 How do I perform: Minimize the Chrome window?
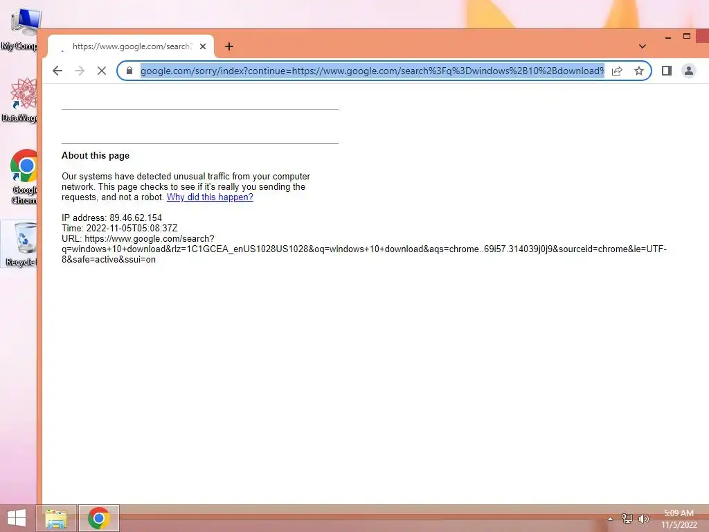coord(668,37)
